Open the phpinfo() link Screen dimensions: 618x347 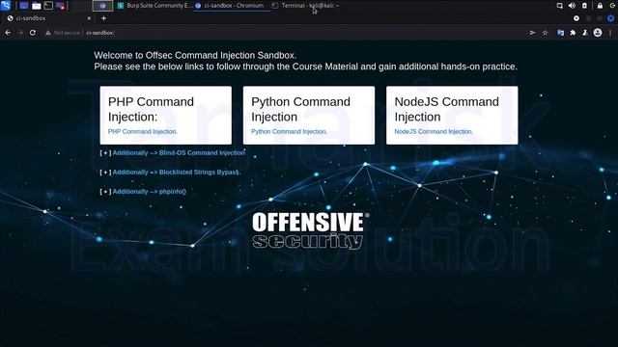coord(150,191)
